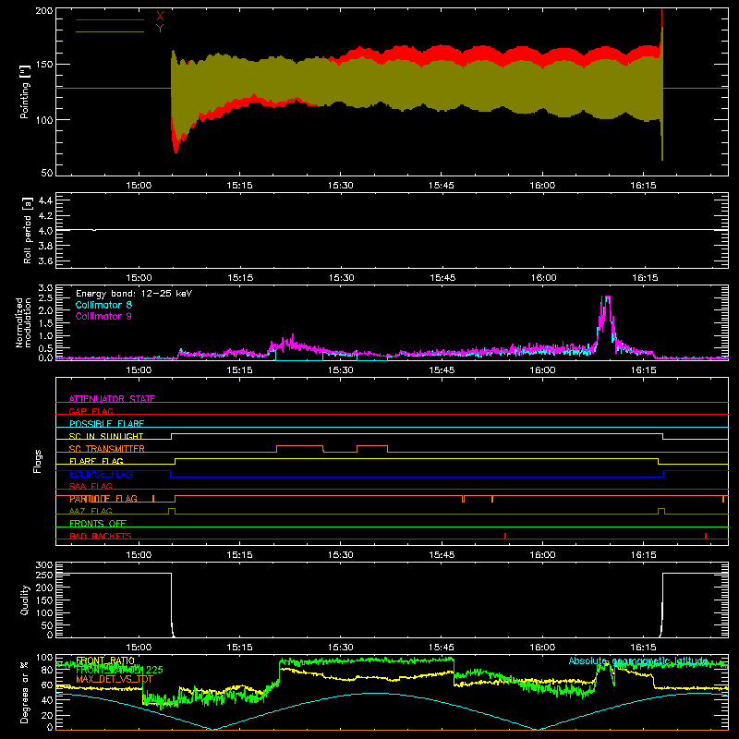
Task: Click the 250 tick on Quality axis
Action: [x=44, y=575]
